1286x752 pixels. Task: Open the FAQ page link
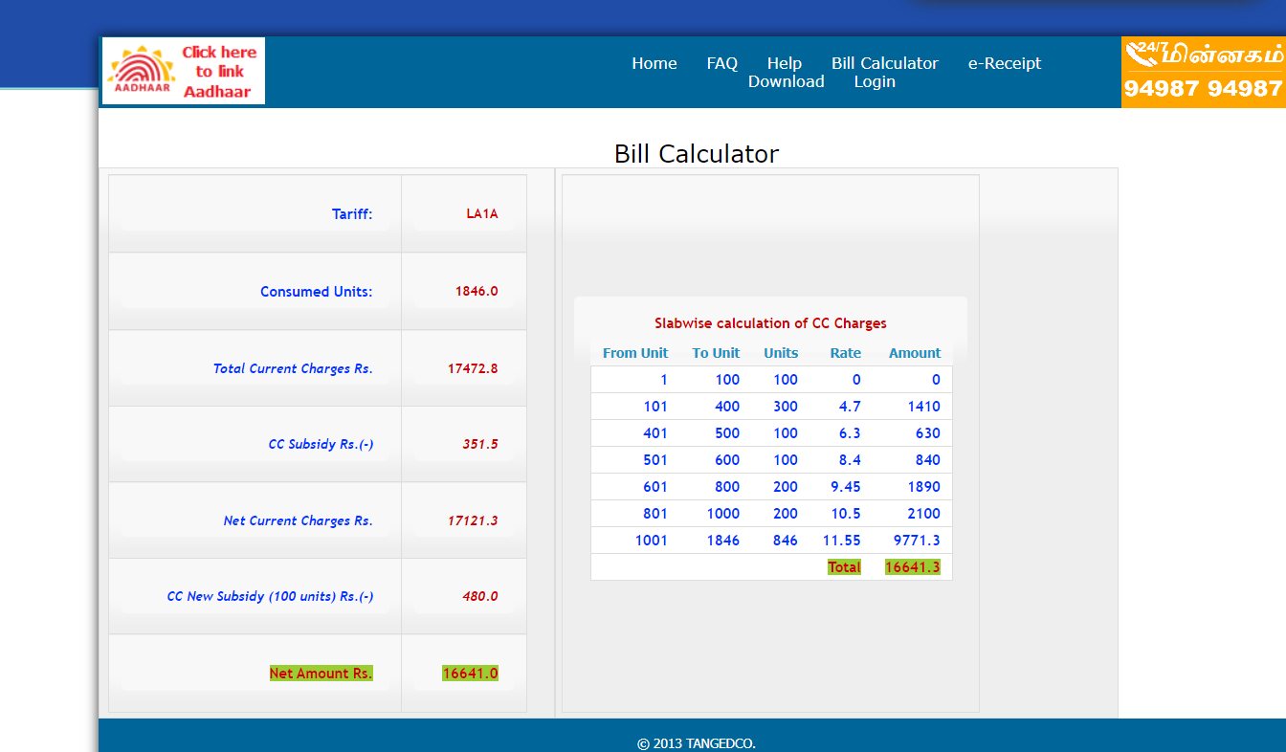tap(721, 63)
